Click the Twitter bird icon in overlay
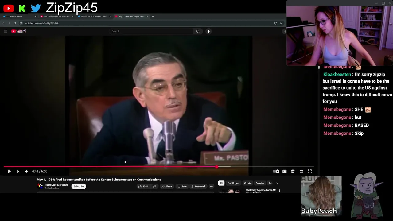 [36, 8]
